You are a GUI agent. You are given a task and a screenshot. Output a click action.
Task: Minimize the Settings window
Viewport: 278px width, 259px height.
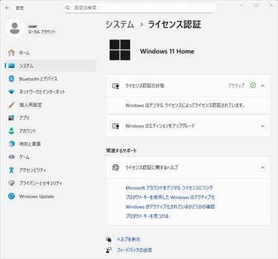tap(241, 5)
